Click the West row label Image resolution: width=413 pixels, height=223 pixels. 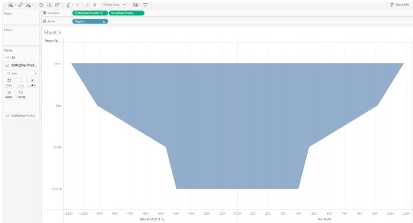click(58, 63)
